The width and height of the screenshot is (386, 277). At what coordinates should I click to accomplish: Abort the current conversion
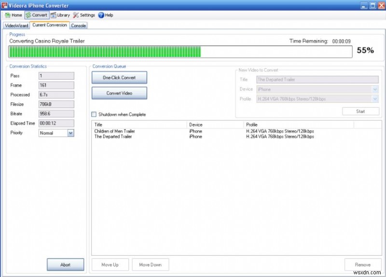(66, 264)
